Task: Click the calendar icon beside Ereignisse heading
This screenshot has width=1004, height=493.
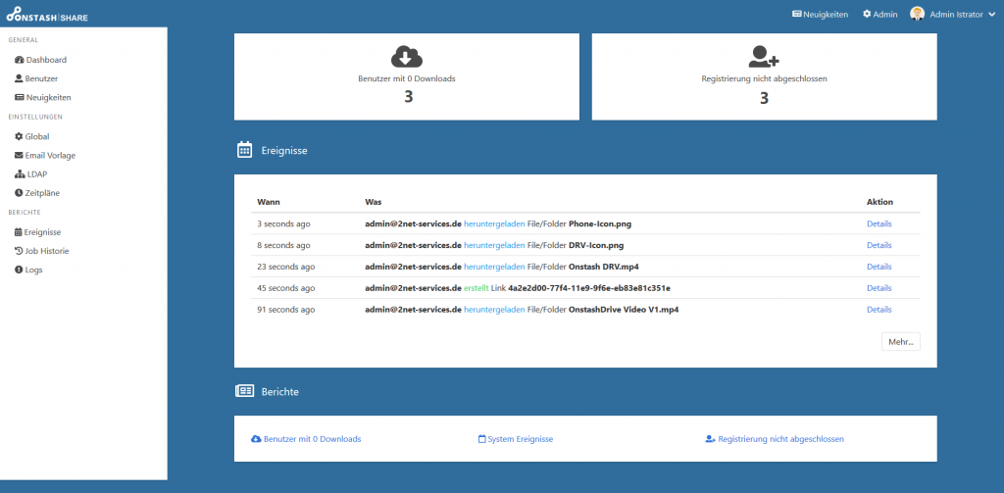Action: pos(244,151)
